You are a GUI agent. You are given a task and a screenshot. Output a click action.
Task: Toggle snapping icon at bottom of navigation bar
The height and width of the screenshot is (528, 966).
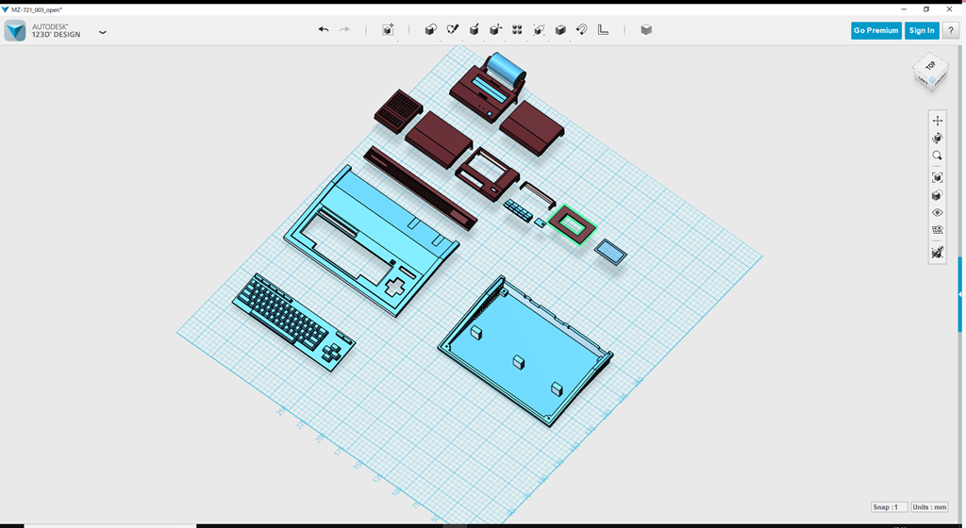coord(937,252)
